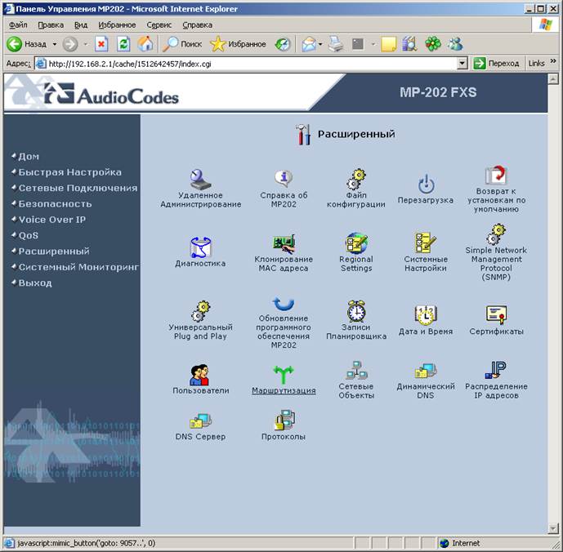The image size is (563, 552).
Task: Click the Справка об MP202 info icon
Action: [x=284, y=178]
